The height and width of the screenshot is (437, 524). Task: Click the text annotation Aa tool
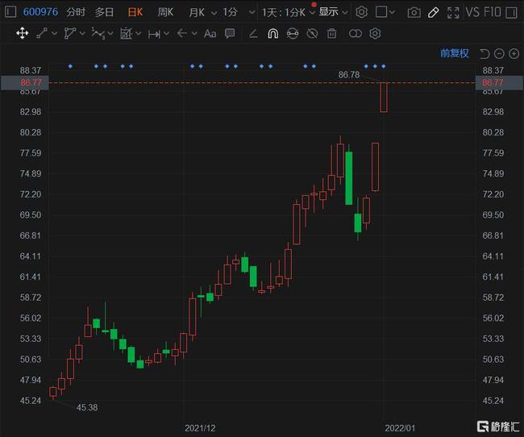tap(210, 33)
